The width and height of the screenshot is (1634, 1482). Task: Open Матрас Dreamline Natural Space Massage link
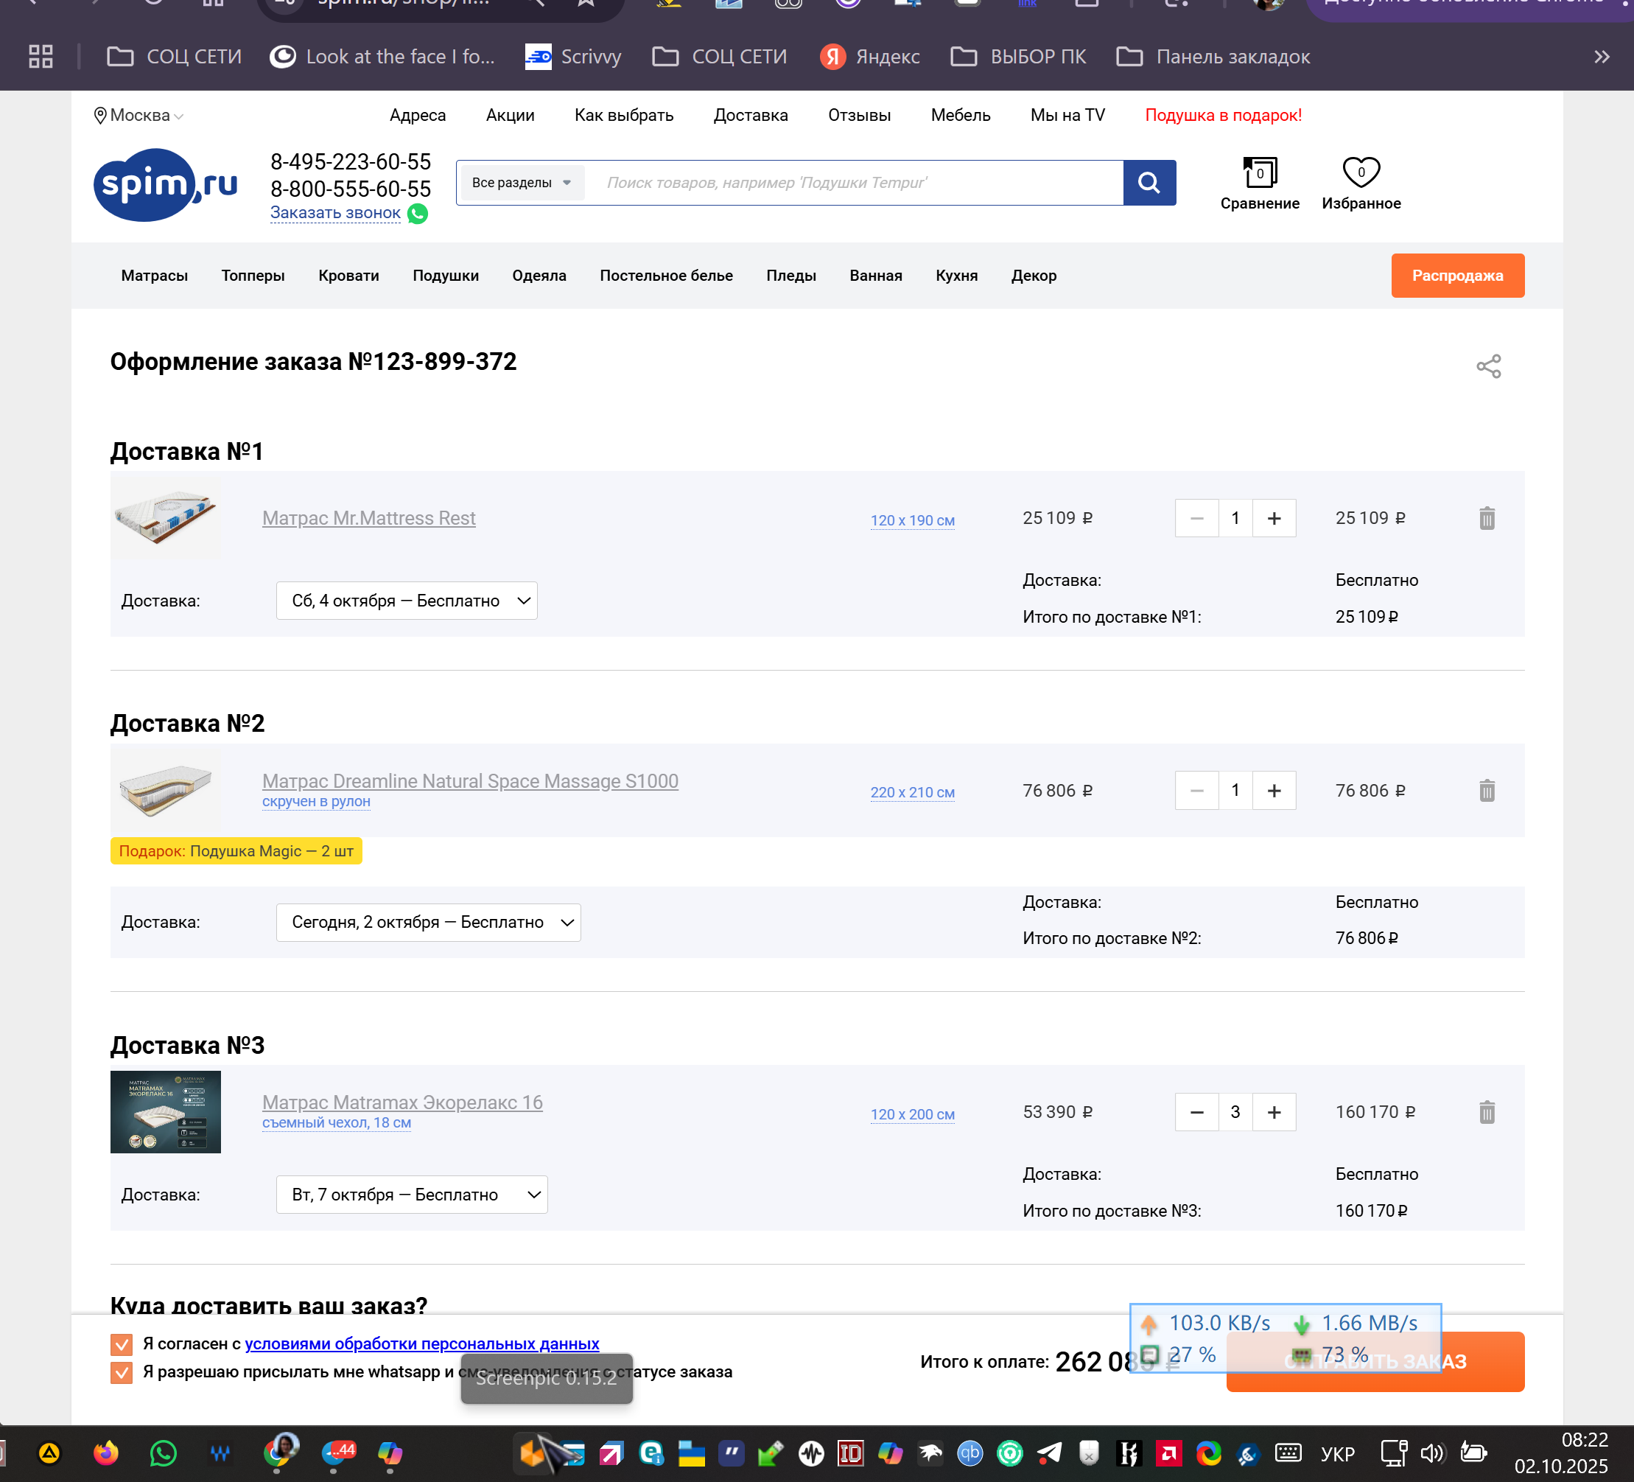470,780
